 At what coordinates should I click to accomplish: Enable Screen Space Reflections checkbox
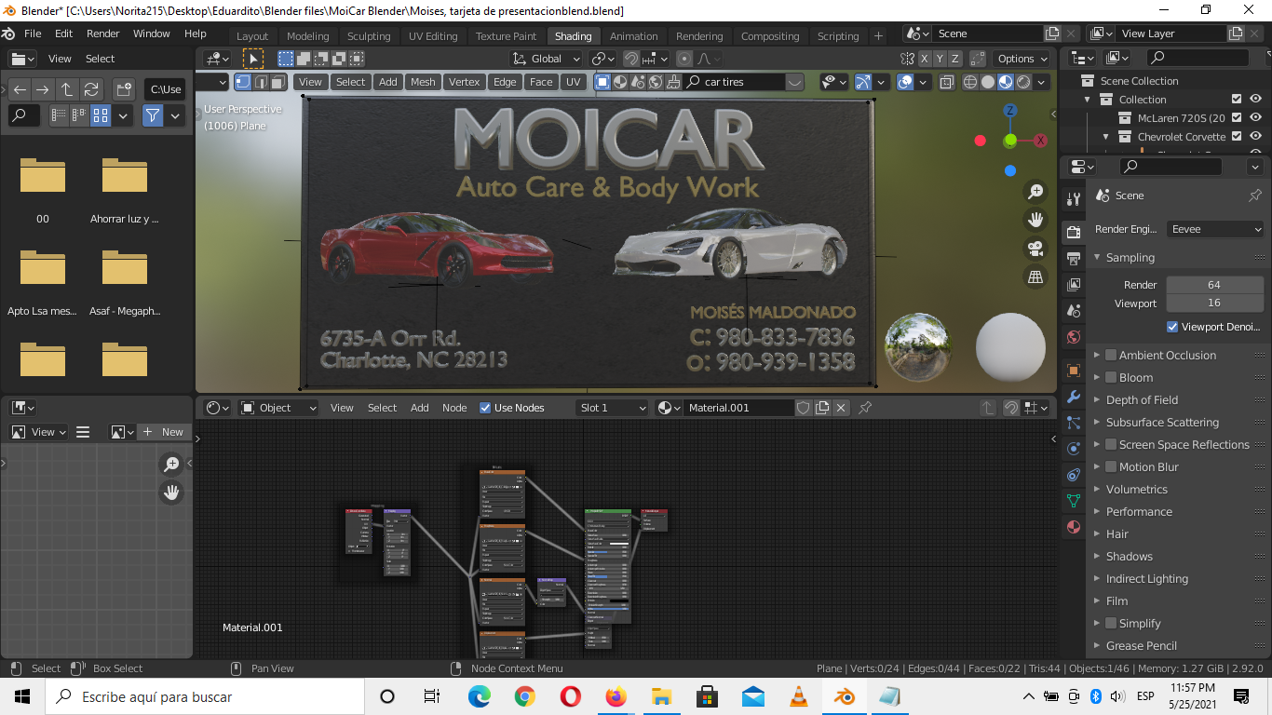[x=1111, y=445]
